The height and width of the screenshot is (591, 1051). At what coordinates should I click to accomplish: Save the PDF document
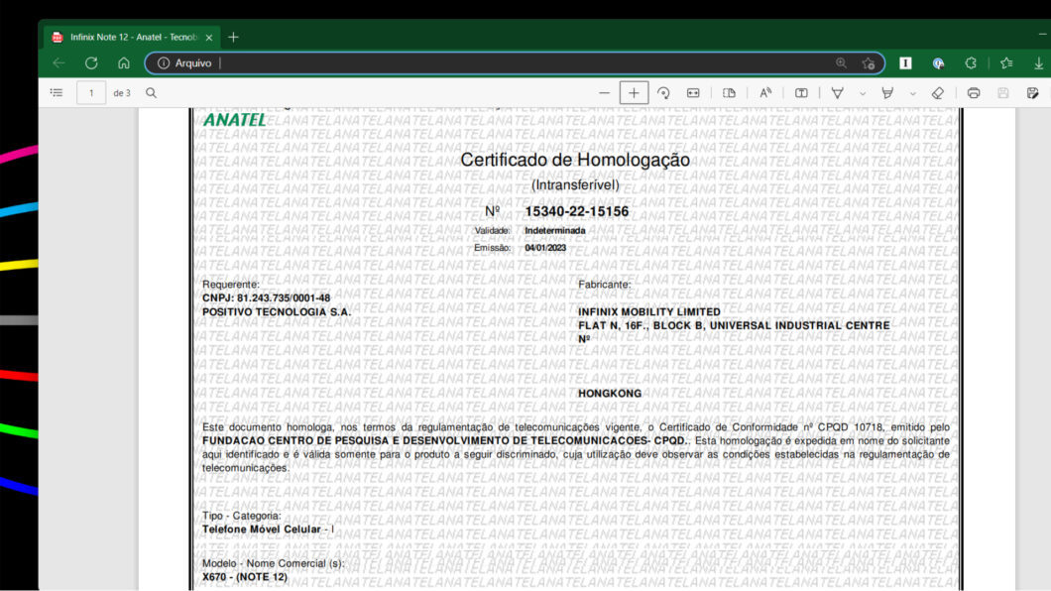[x=1002, y=93]
